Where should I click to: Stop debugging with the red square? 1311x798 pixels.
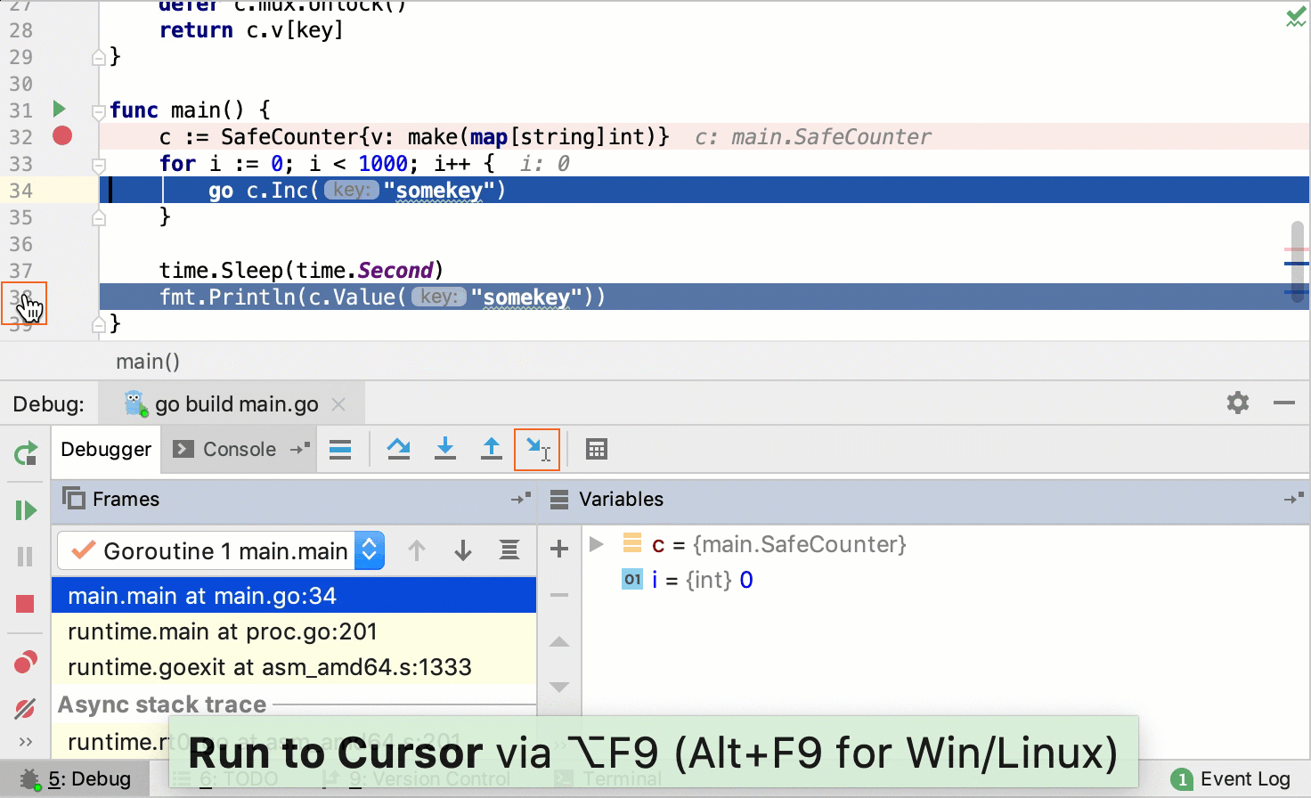click(x=25, y=604)
